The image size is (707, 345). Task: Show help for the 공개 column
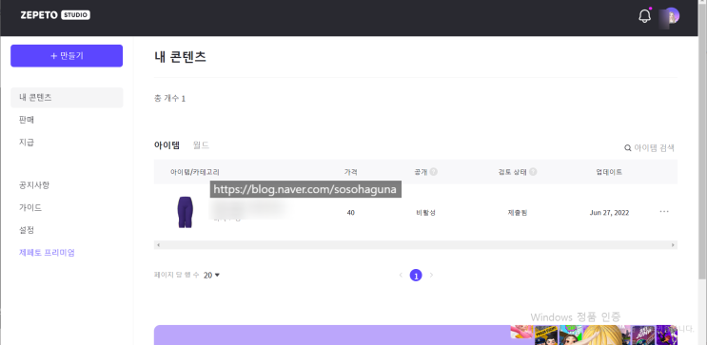point(434,172)
